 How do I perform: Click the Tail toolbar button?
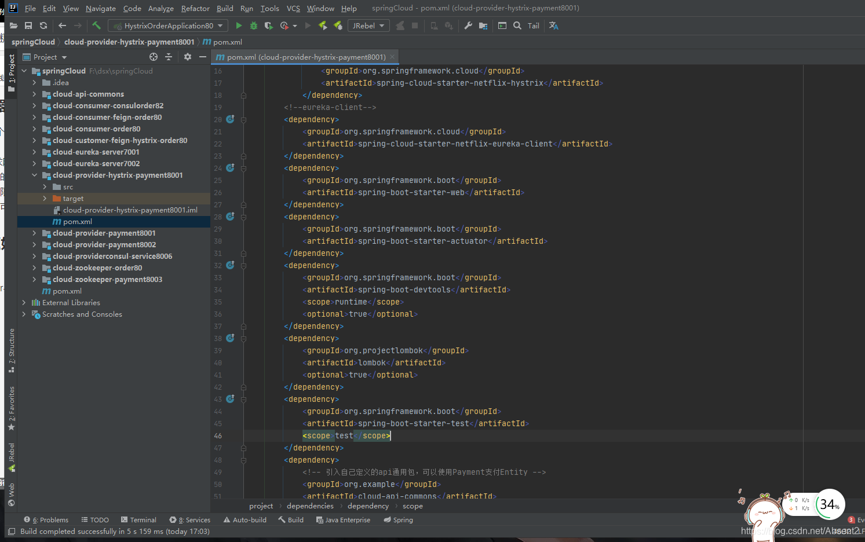(534, 25)
